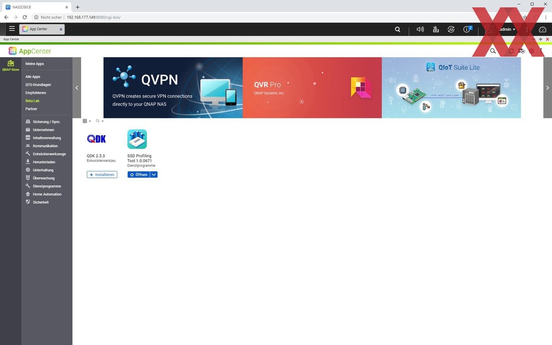The height and width of the screenshot is (345, 552).
Task: Open the manual app install icon
Action: tap(522, 51)
